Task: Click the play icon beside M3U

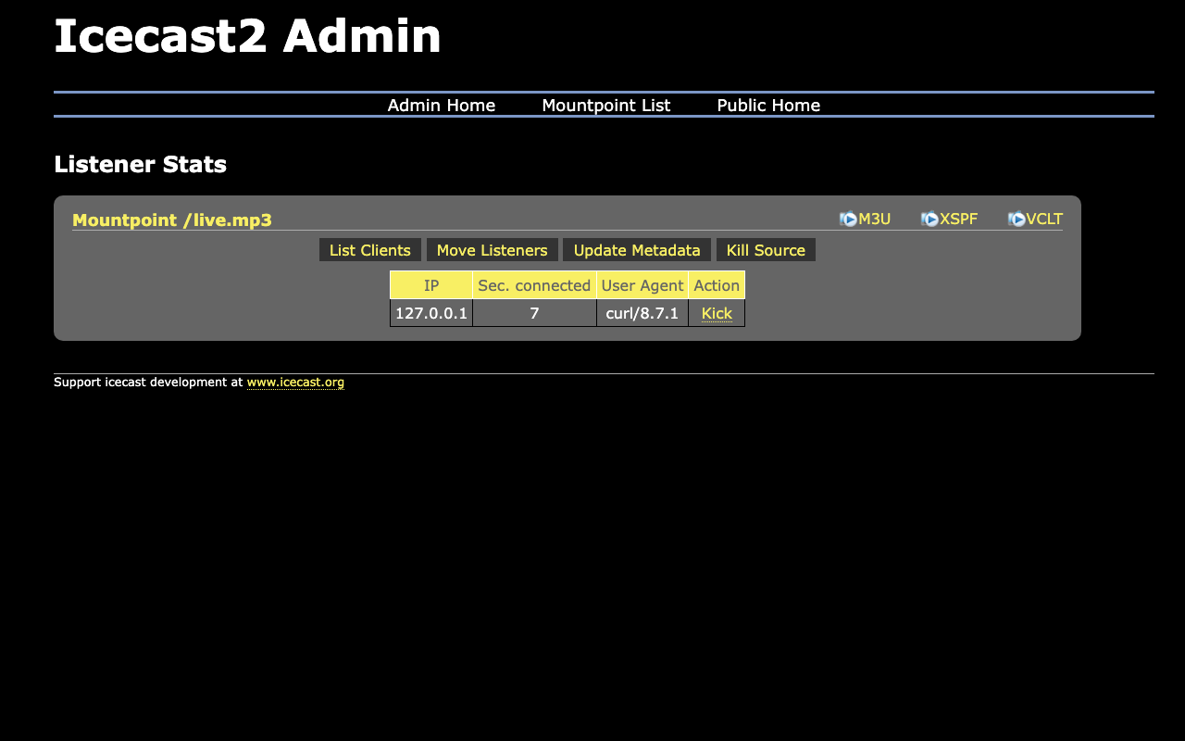Action: coord(848,220)
